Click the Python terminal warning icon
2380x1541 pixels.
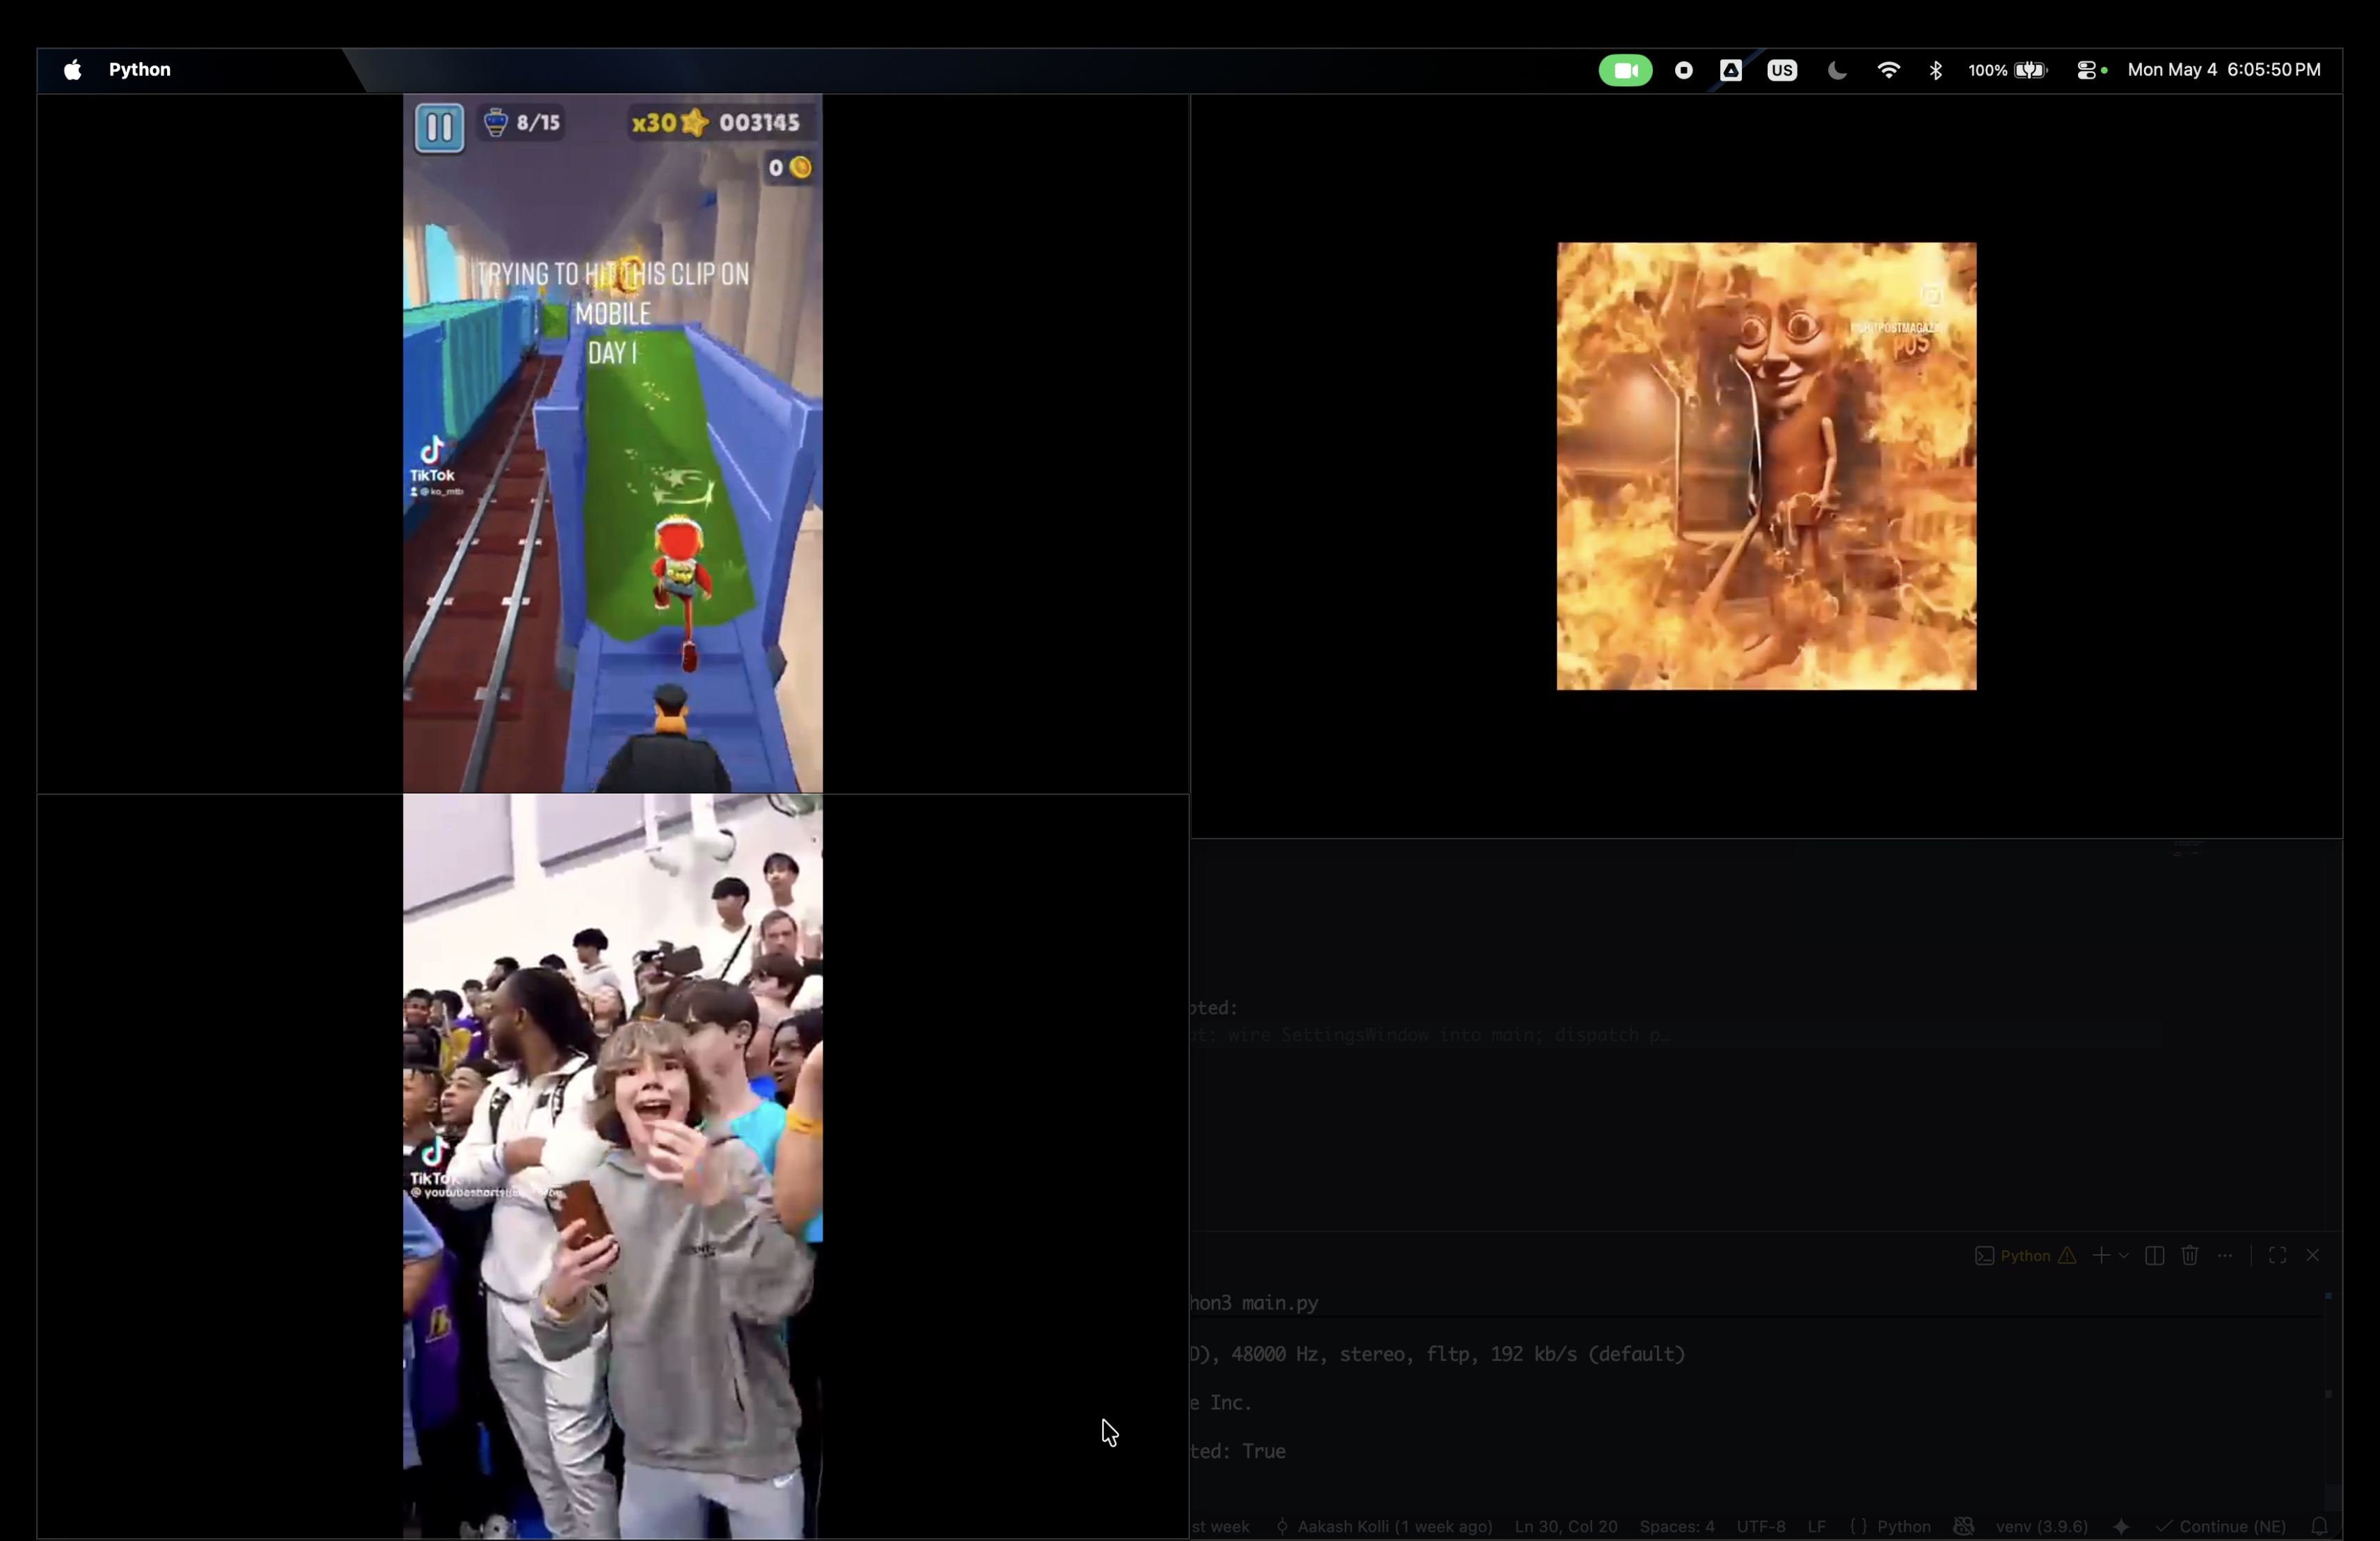tap(2067, 1256)
